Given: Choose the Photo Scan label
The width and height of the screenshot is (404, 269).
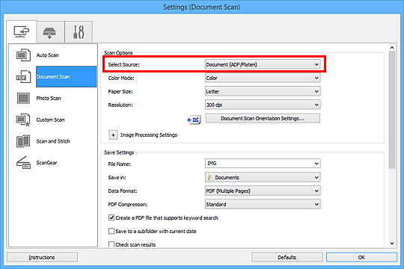Looking at the screenshot, I should coord(49,99).
